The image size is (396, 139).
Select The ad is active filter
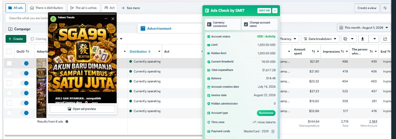[84, 8]
